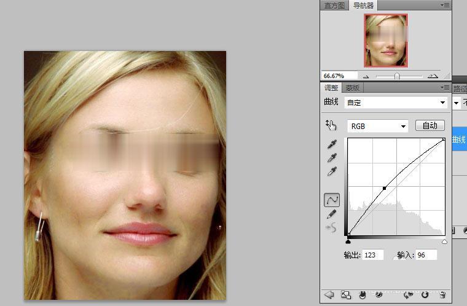
Task: Select the highlighted 曲线 layer at right edge
Action: pyautogui.click(x=460, y=139)
